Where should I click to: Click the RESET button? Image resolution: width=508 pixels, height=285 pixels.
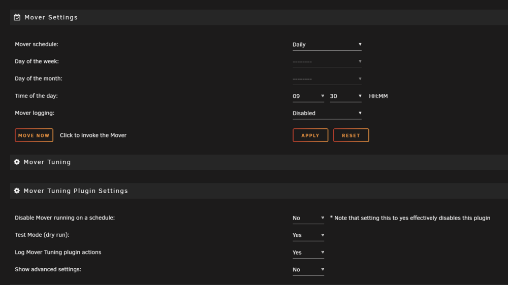[x=351, y=135]
